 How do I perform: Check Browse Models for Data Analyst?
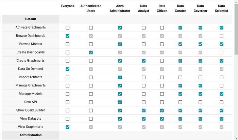pos(143,44)
